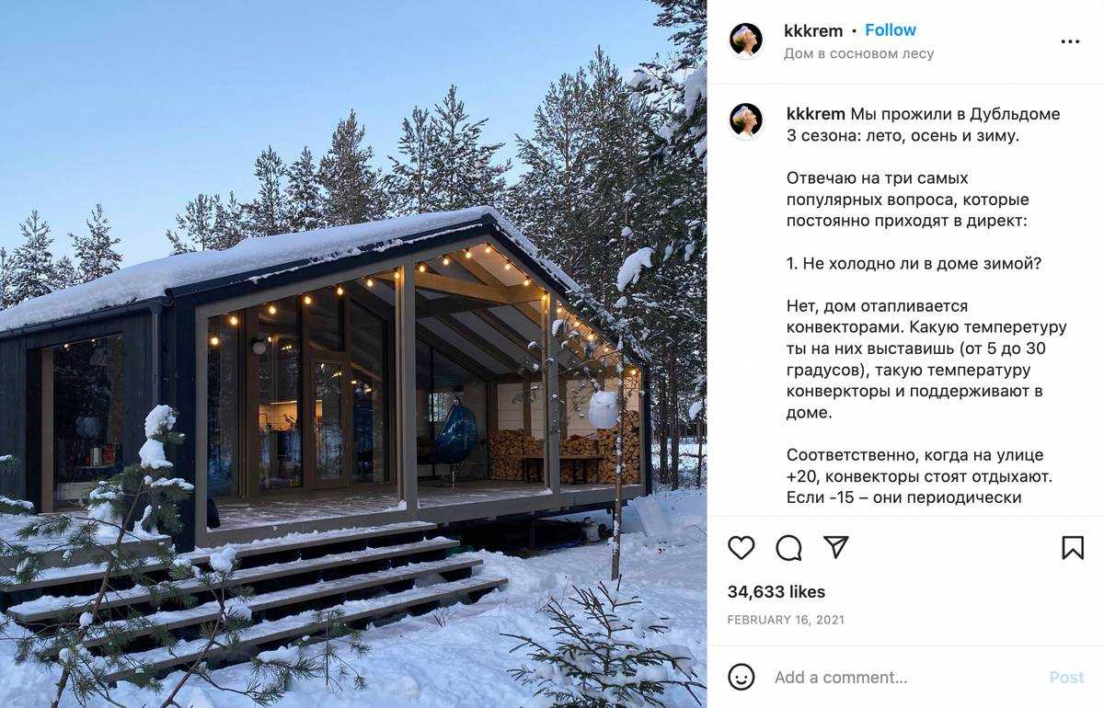
Task: Open comments via speech bubble icon
Action: tap(788, 548)
